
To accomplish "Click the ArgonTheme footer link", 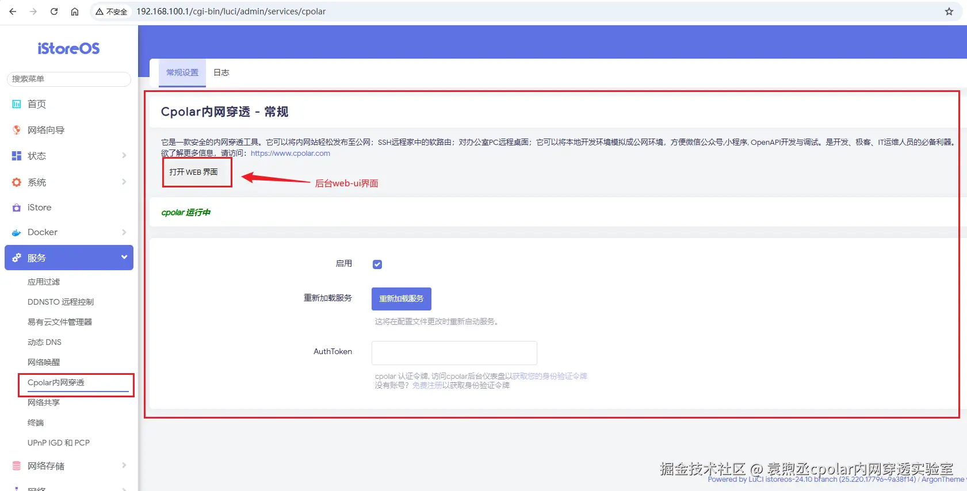I will [943, 480].
